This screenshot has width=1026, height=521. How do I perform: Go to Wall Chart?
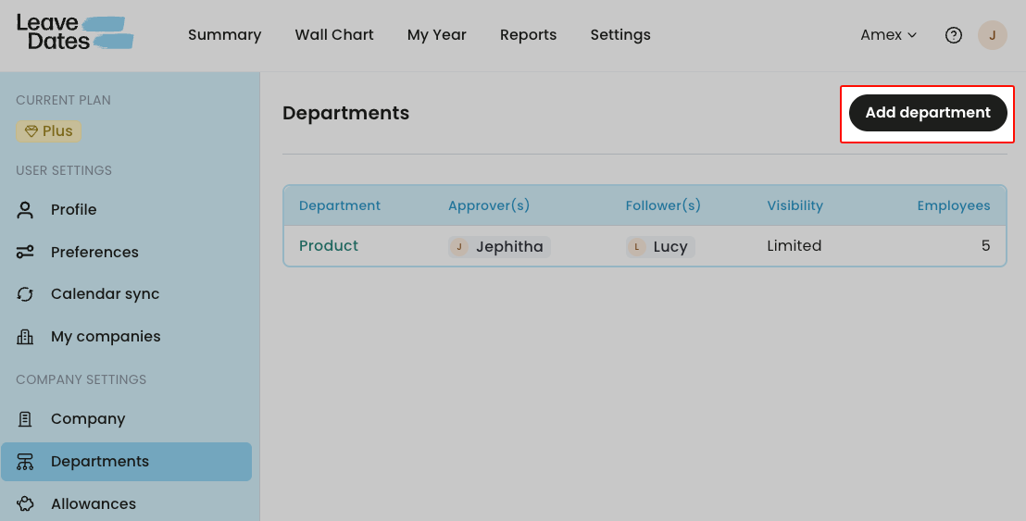click(333, 35)
